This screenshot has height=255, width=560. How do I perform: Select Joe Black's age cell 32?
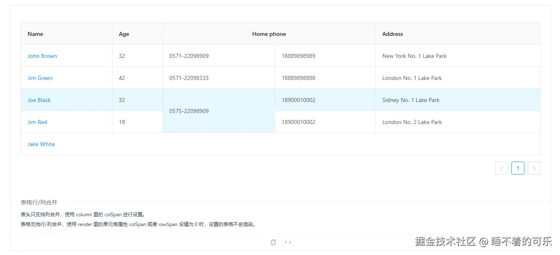point(138,100)
